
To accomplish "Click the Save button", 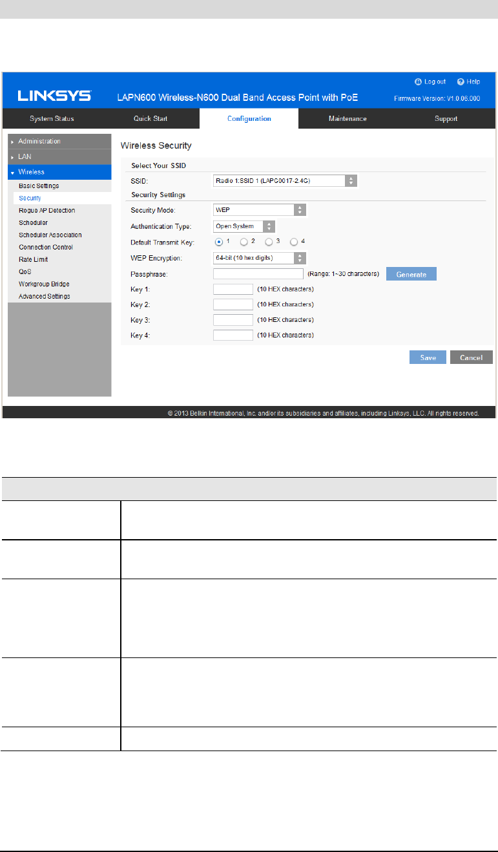I will 428,357.
